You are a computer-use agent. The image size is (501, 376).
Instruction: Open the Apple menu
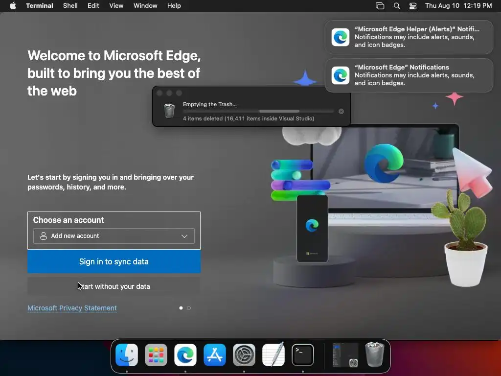(13, 6)
